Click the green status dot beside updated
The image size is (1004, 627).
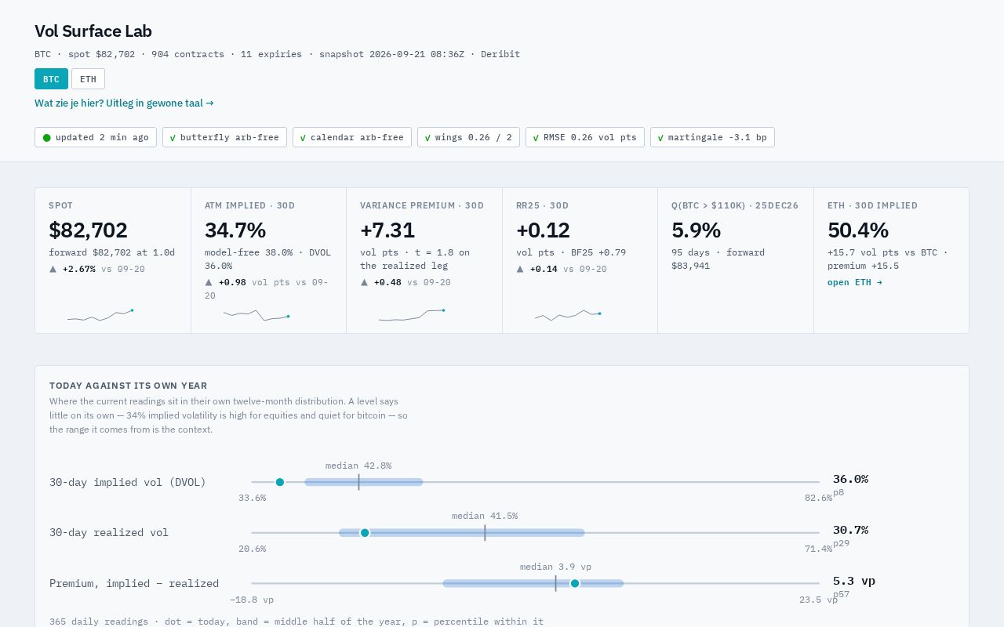coord(47,138)
